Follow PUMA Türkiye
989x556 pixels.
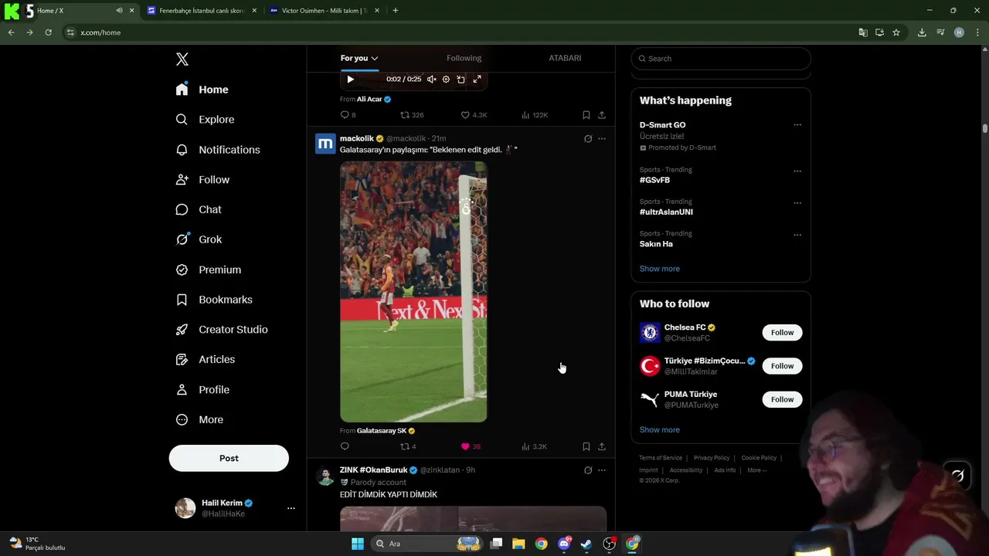[x=782, y=399]
